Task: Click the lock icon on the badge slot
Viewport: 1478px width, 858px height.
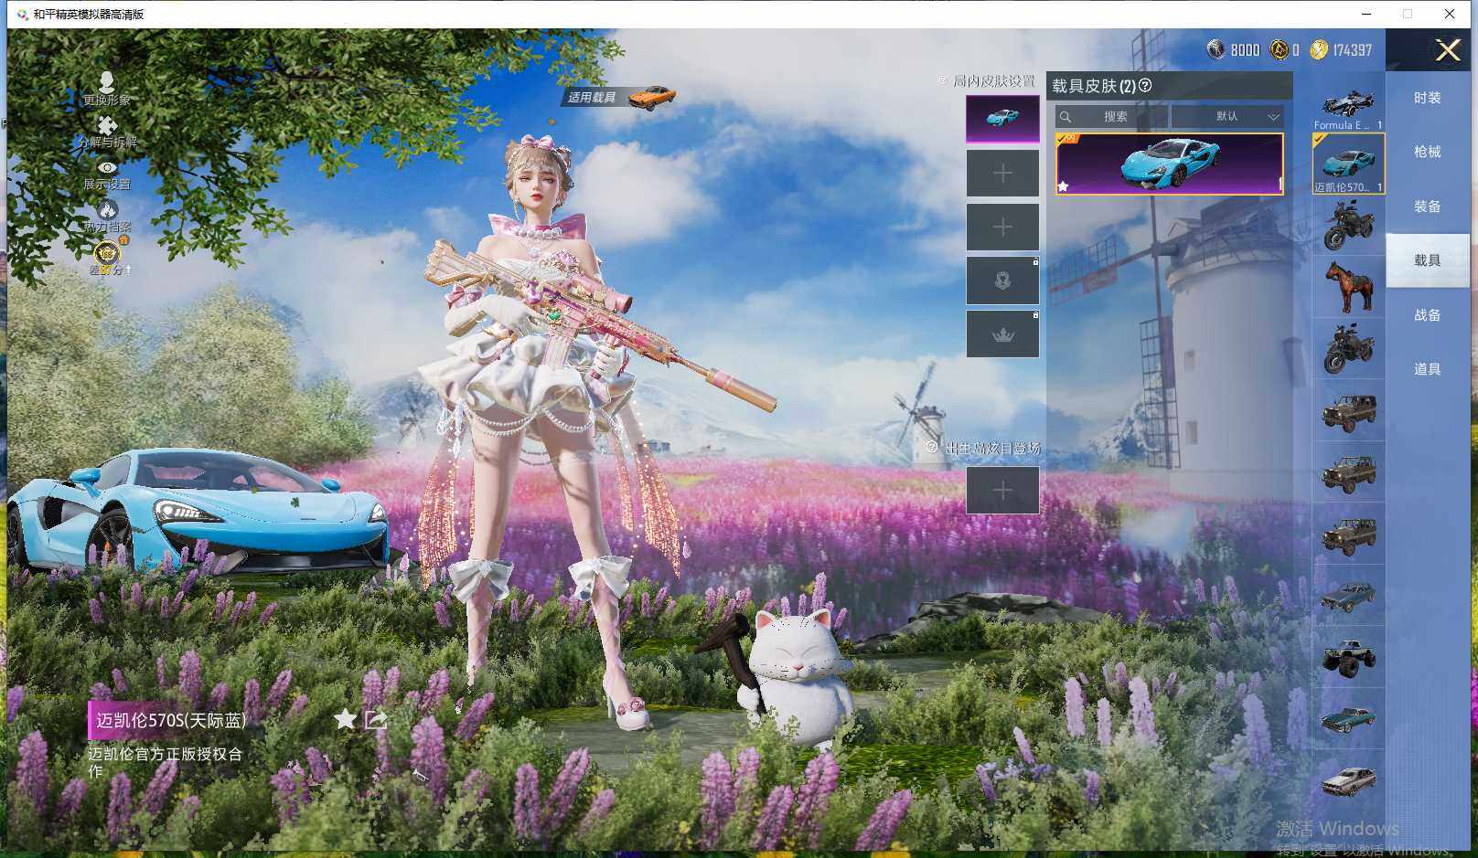Action: point(1034,263)
